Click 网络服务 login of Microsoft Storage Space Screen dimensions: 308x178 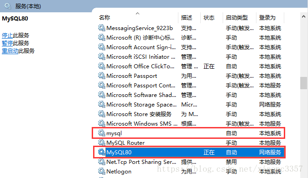coord(270,105)
